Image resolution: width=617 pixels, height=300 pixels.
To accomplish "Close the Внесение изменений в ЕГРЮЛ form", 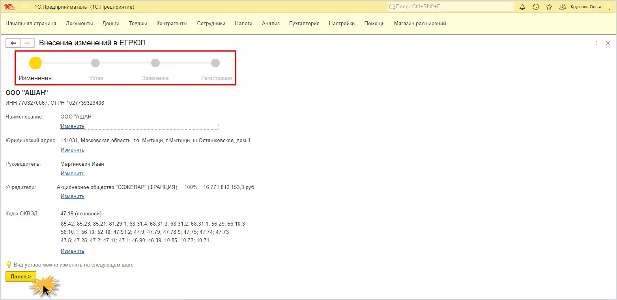I will click(608, 43).
